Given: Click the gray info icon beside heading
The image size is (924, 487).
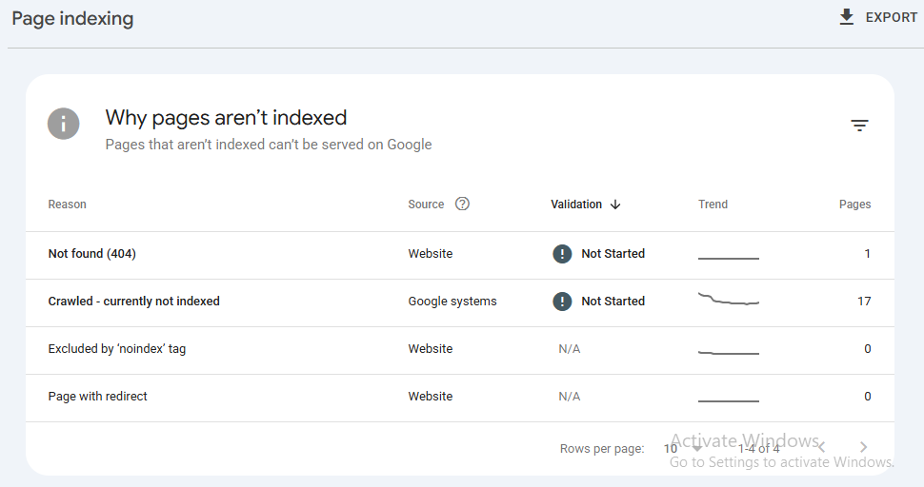Looking at the screenshot, I should tap(64, 124).
